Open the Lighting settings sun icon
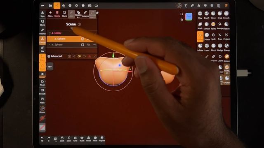This screenshot has height=148, width=264. 76,5
